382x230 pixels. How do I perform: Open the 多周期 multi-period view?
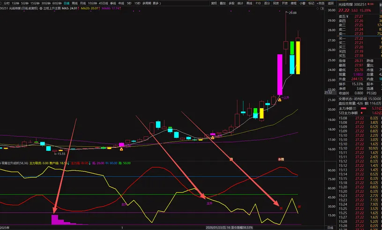(x=147, y=3)
